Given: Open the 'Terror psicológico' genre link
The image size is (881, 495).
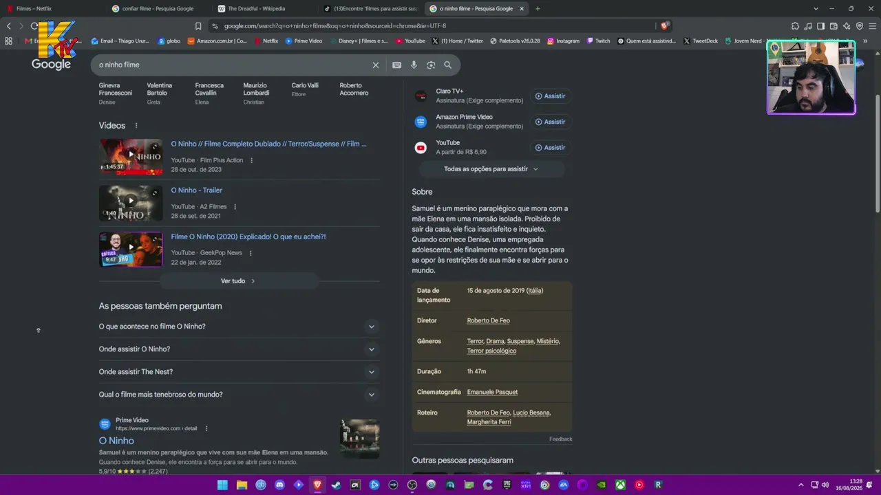Looking at the screenshot, I should (x=491, y=351).
